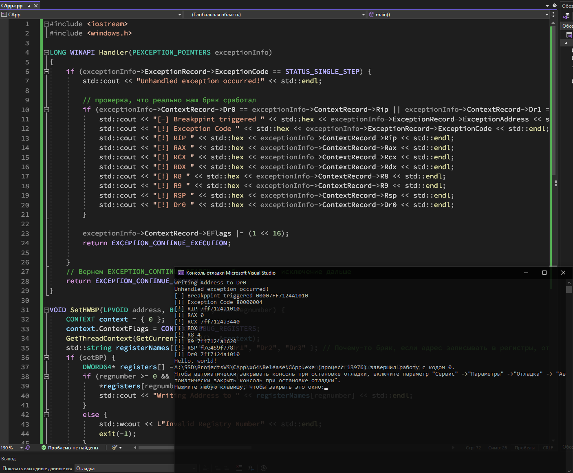
Task: Click the editor tab settings gear icon
Action: [x=554, y=6]
